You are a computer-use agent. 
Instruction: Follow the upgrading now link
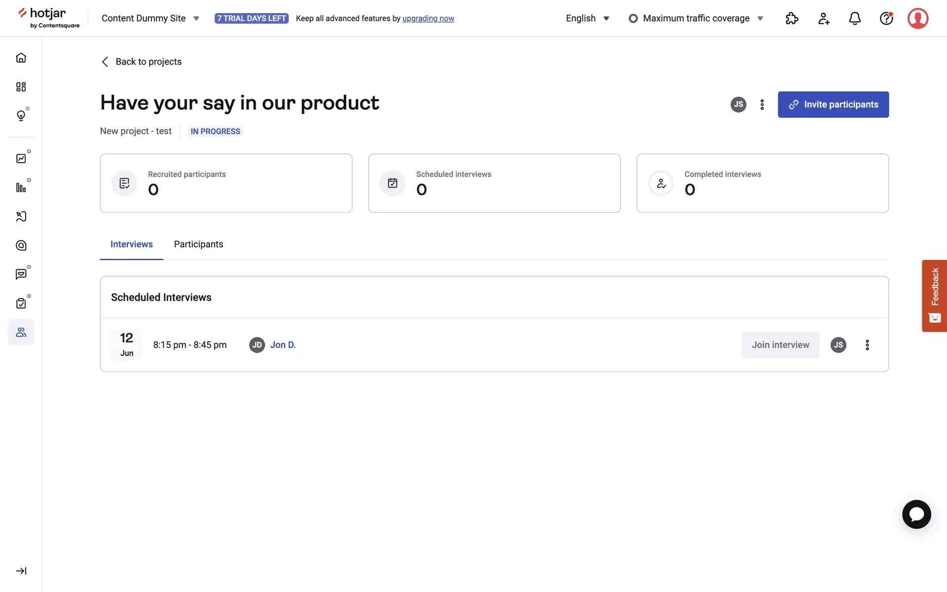tap(428, 18)
